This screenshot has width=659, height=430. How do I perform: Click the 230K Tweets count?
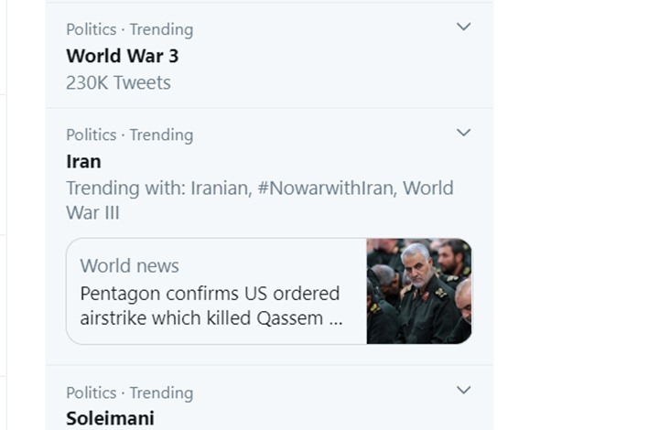pos(118,82)
